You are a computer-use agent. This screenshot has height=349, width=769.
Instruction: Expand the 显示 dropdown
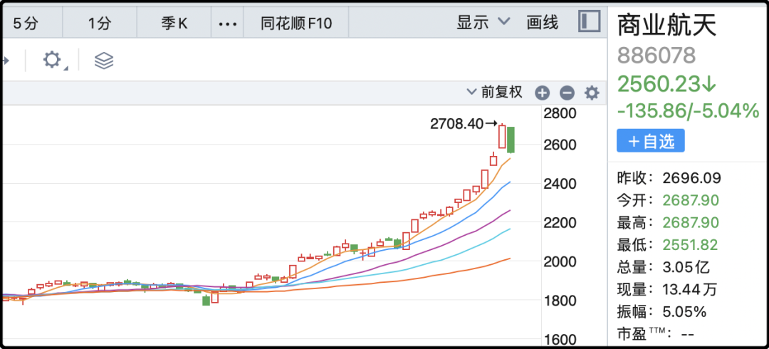[483, 21]
